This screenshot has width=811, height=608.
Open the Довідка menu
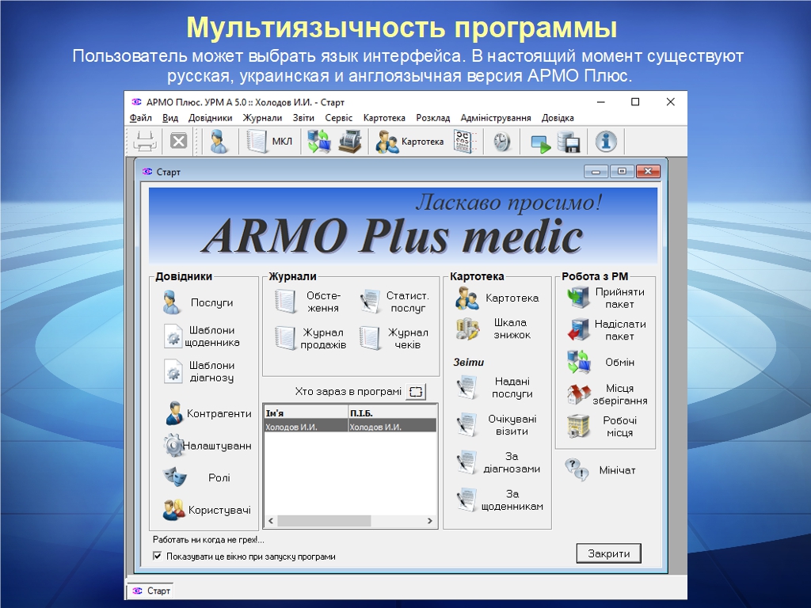[558, 118]
